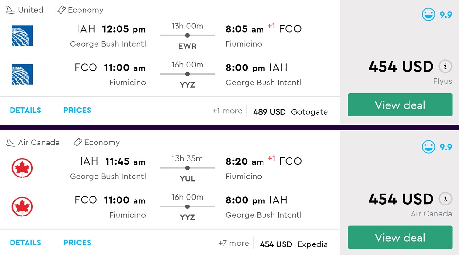Click the United airline logo on the outbound flight
Viewport: 459px width, 255px height.
click(22, 36)
